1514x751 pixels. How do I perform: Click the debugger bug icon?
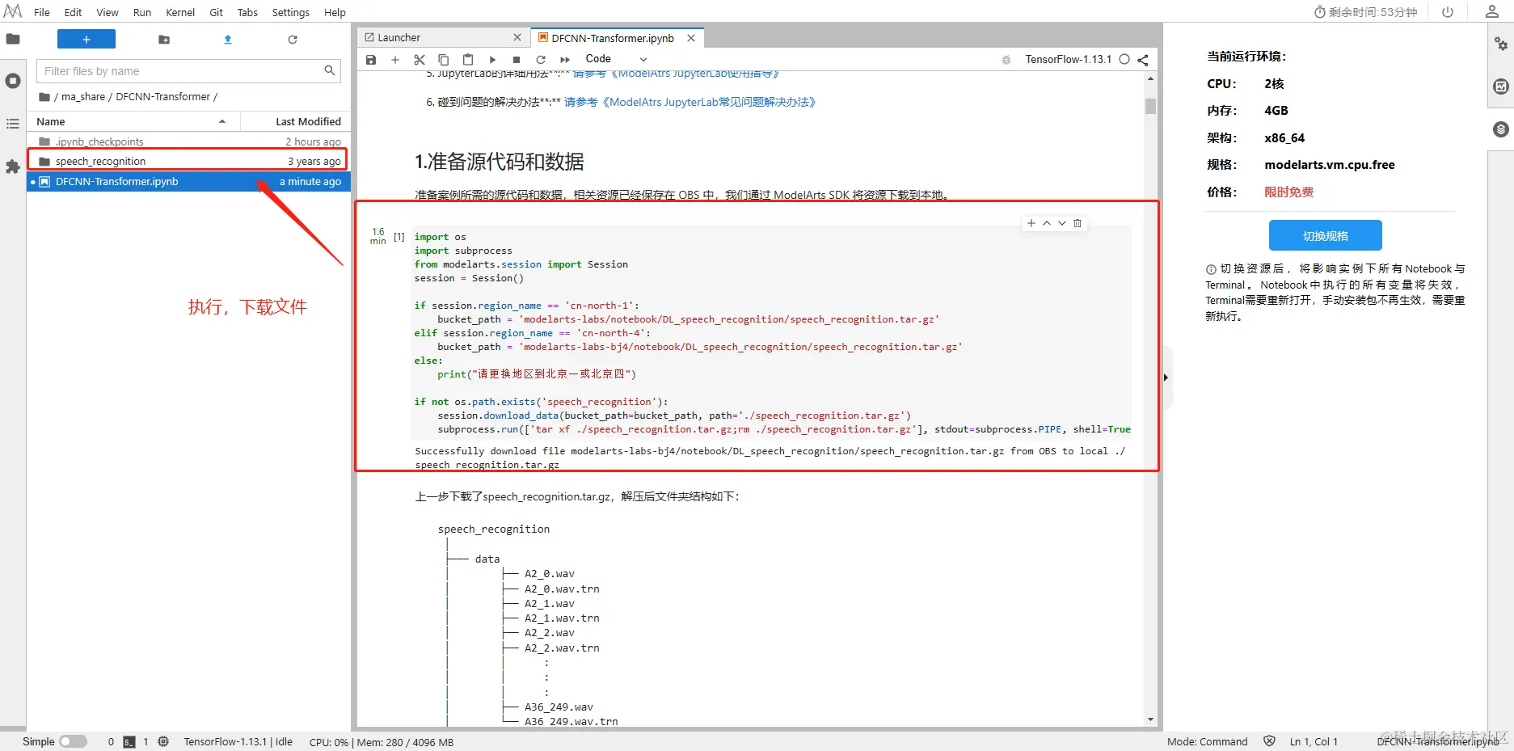point(1006,60)
